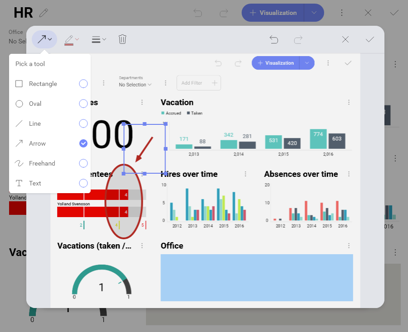
Task: Redo in the background HR dashboard header
Action: click(x=223, y=13)
